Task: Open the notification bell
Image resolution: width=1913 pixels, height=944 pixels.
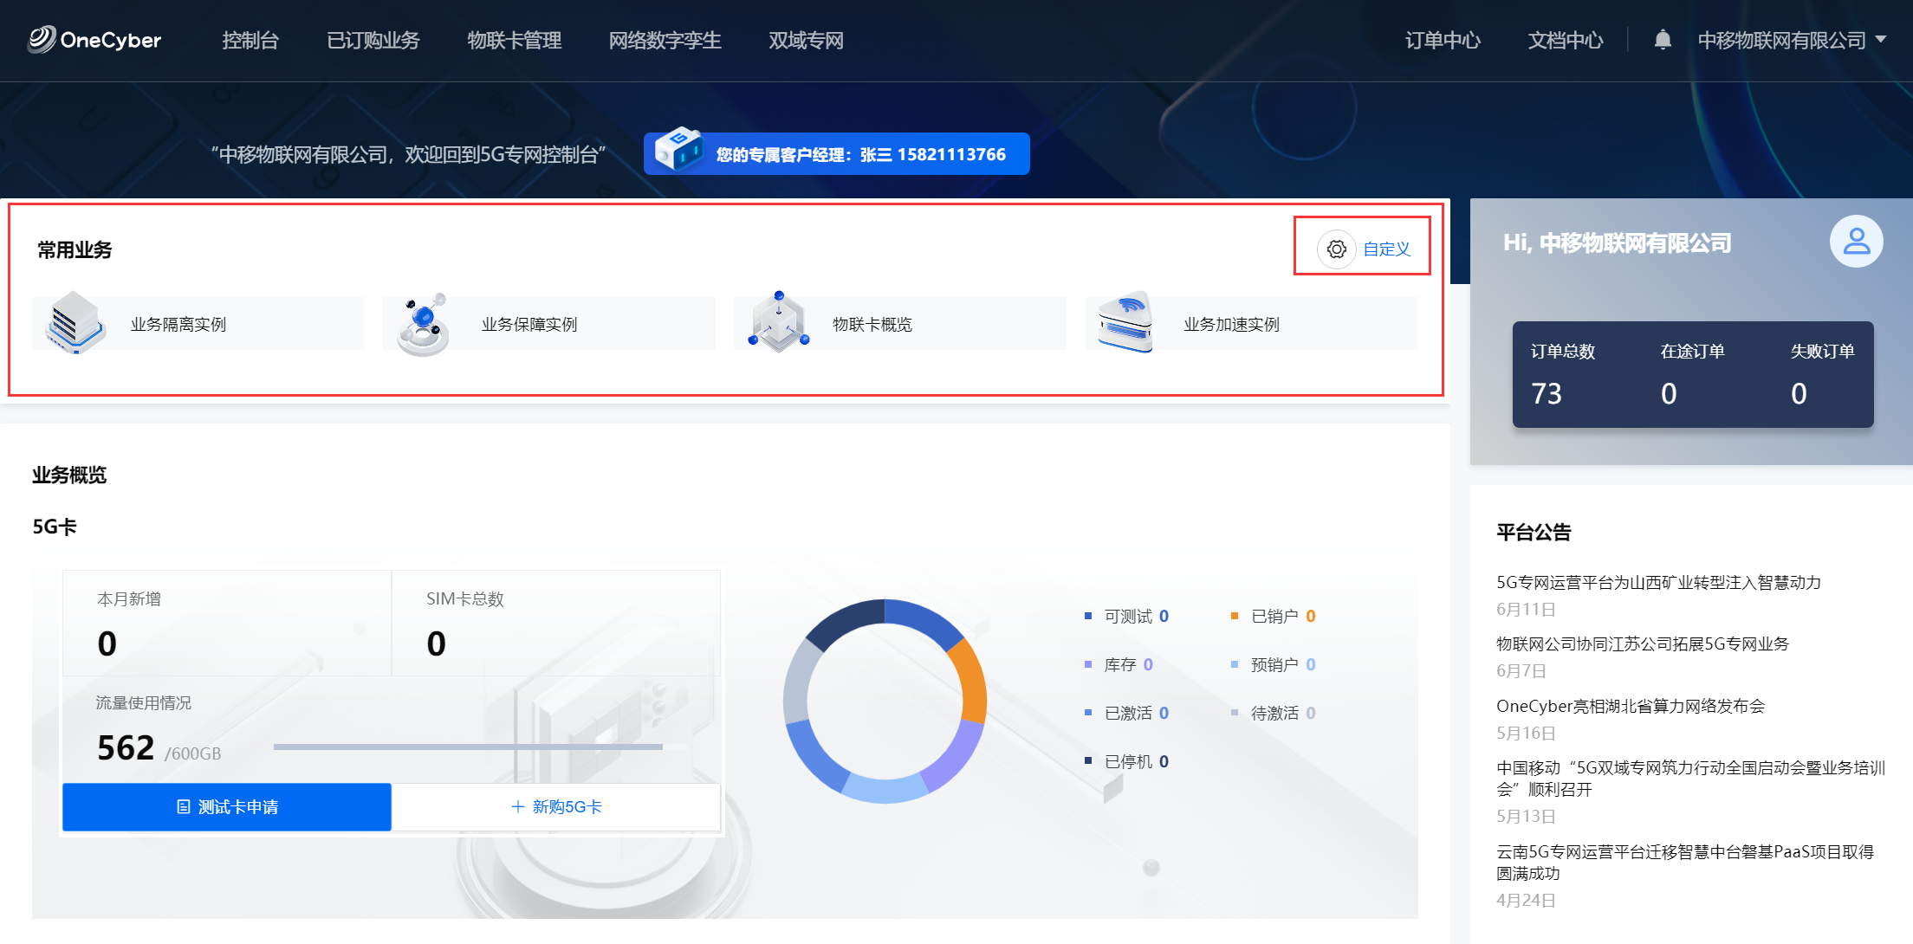Action: pos(1662,40)
